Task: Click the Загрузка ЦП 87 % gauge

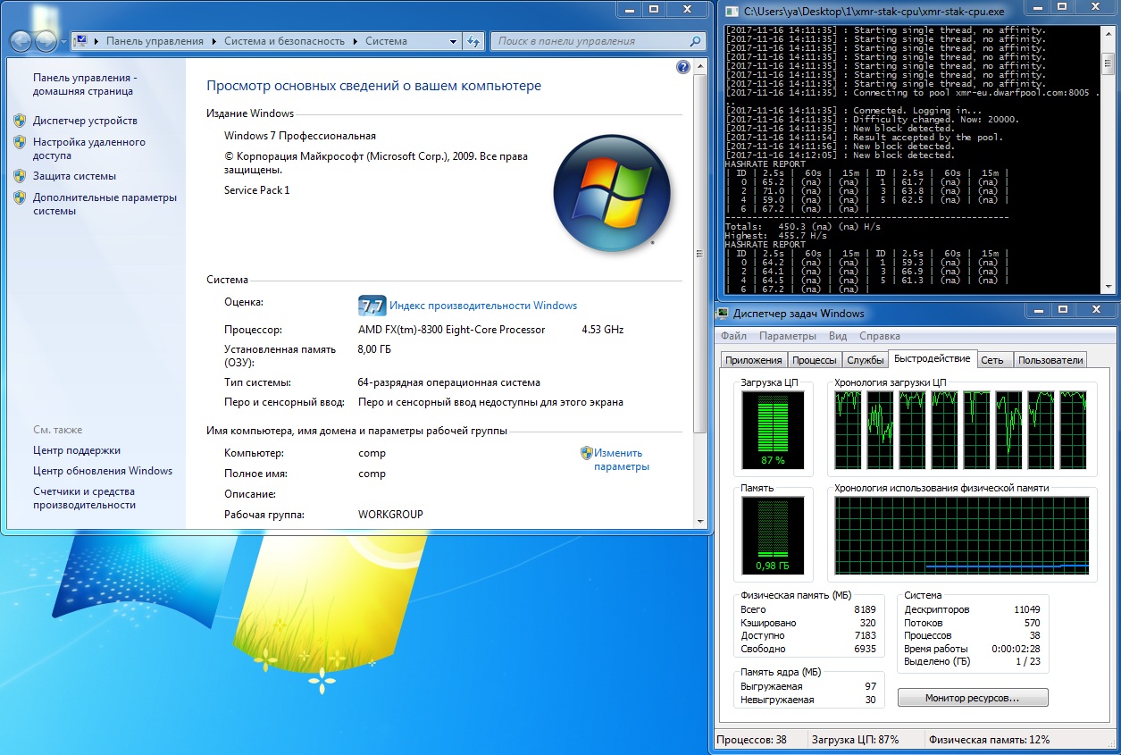Action: pos(772,430)
